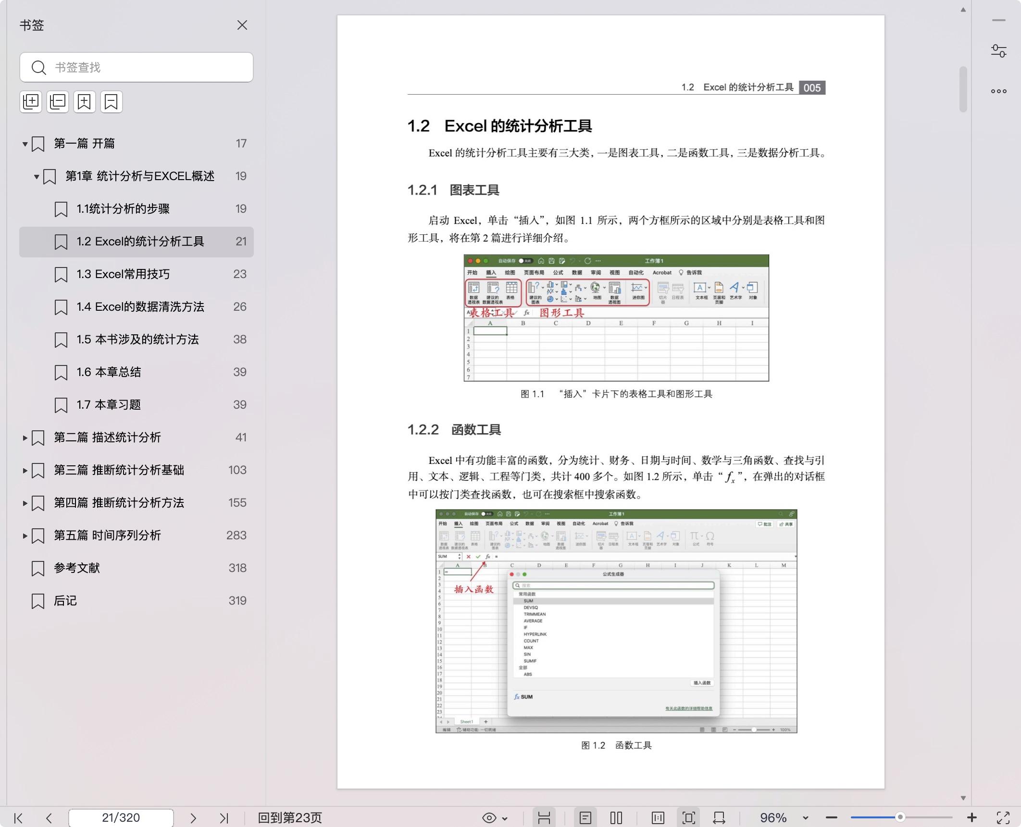Select two-page layout icon
The image size is (1021, 827).
click(x=616, y=817)
